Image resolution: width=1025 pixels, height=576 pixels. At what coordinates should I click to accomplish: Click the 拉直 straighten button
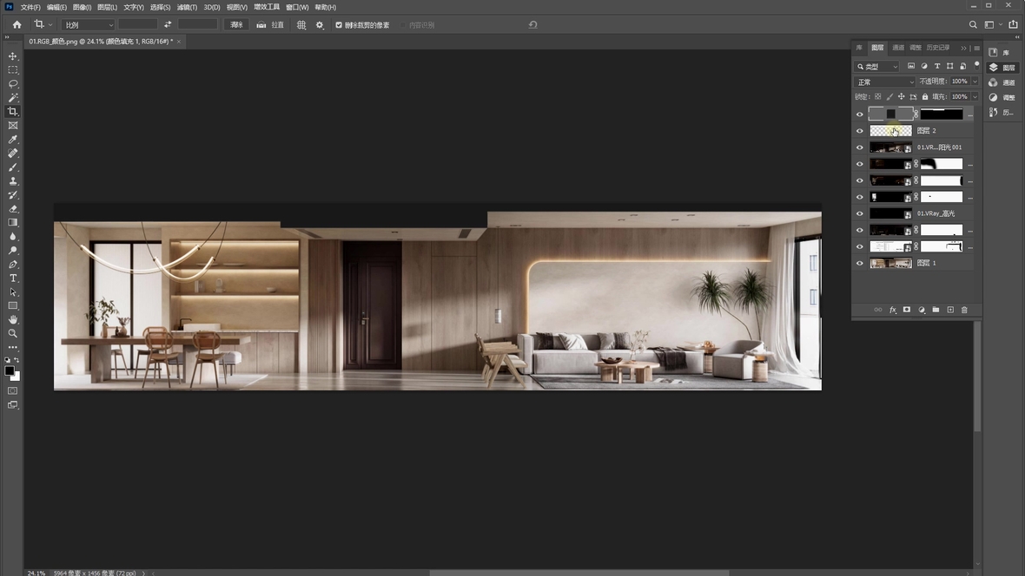pos(270,25)
